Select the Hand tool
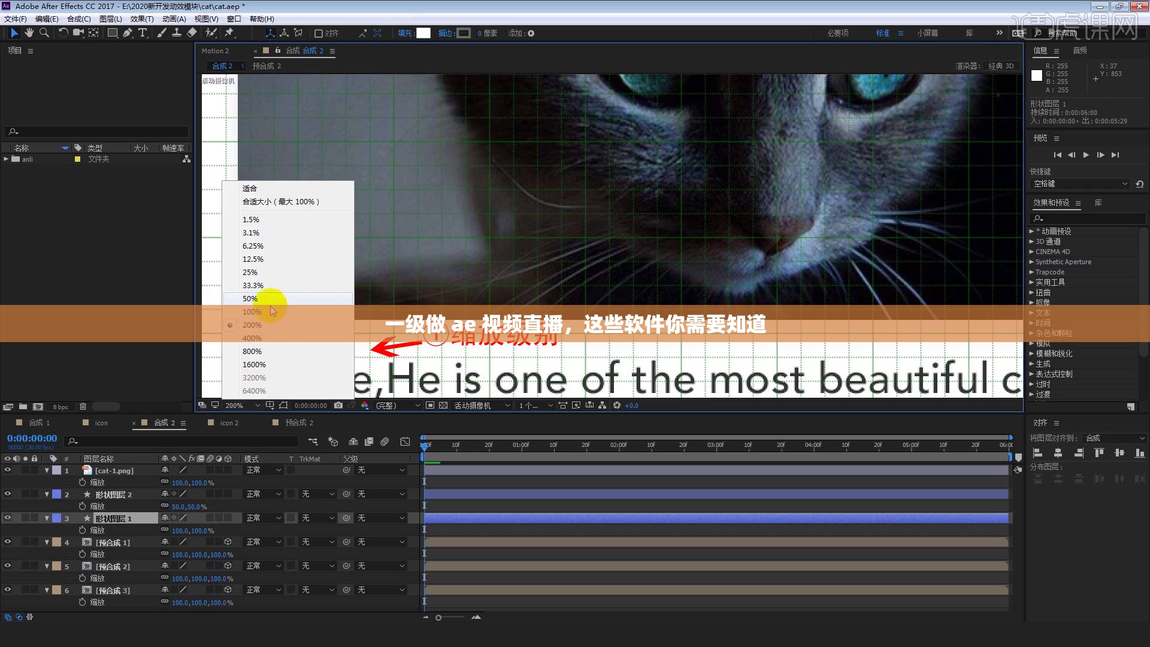The image size is (1150, 647). click(x=29, y=33)
